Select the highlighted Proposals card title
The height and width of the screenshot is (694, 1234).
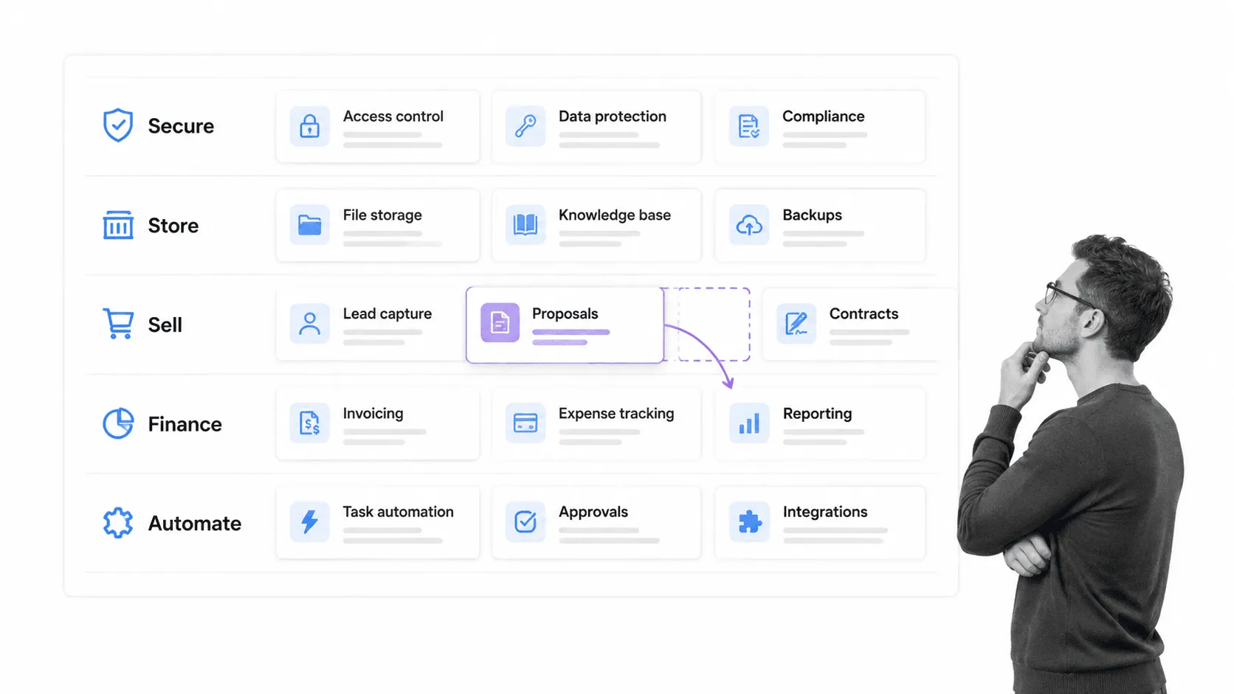(x=565, y=314)
